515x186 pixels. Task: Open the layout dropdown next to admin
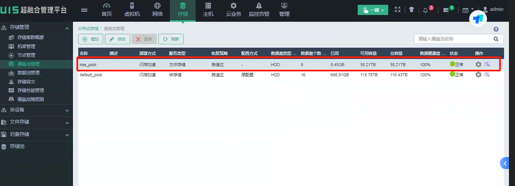468,10
